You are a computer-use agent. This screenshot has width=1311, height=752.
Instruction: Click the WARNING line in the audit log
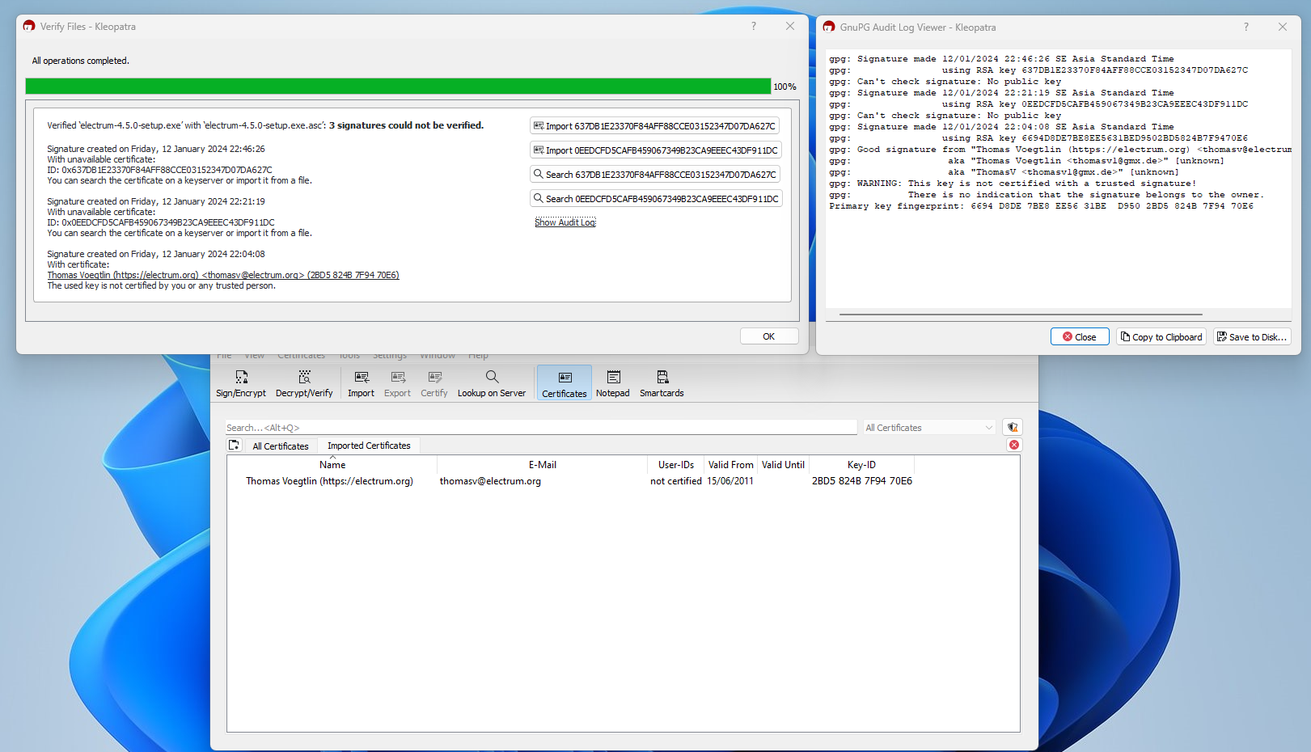pyautogui.click(x=1013, y=184)
